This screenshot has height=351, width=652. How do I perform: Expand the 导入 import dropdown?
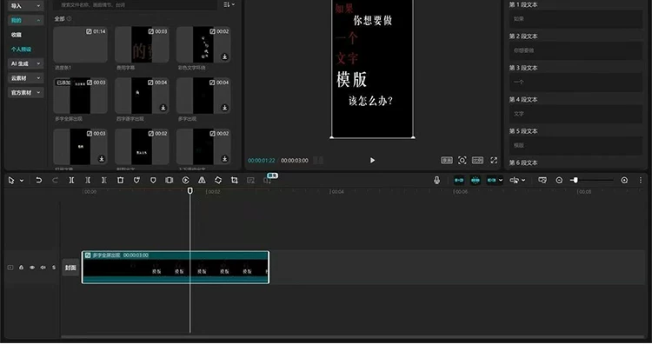[x=26, y=6]
